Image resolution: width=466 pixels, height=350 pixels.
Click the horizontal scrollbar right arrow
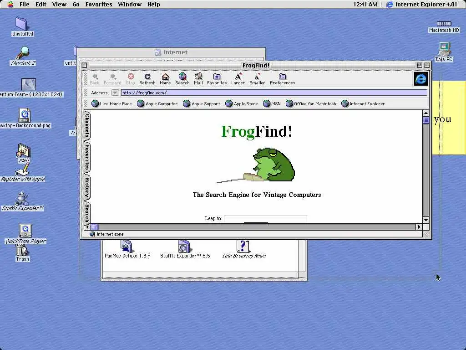[x=419, y=227]
